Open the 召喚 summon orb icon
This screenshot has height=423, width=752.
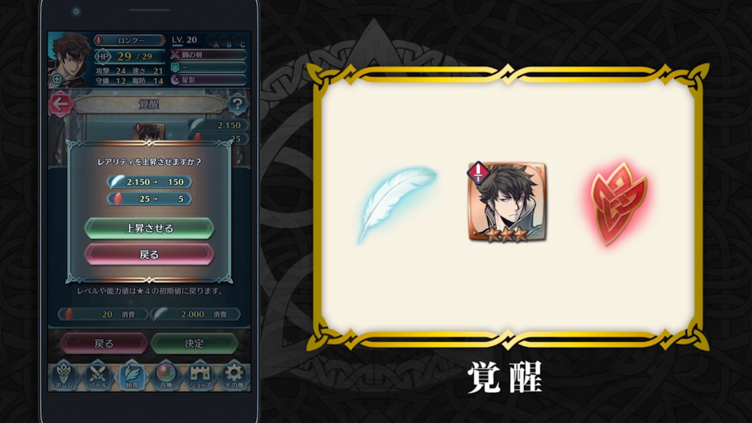pos(166,376)
